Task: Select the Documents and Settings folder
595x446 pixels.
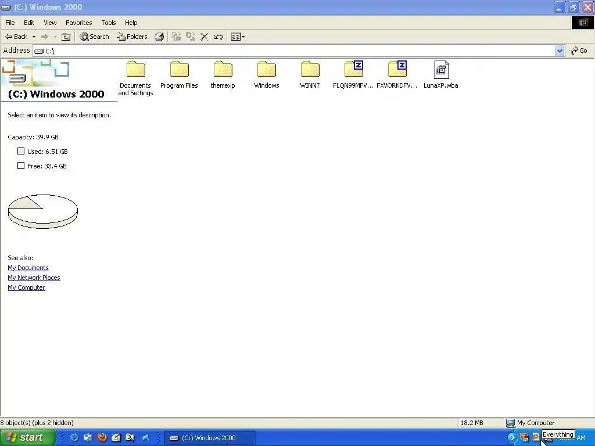Action: (135, 78)
